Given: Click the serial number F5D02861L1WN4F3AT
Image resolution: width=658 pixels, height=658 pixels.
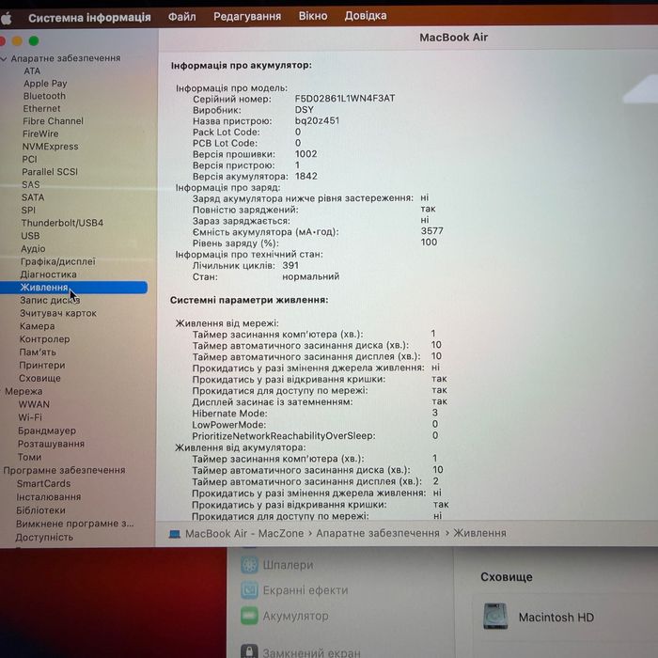Looking at the screenshot, I should pyautogui.click(x=345, y=98).
